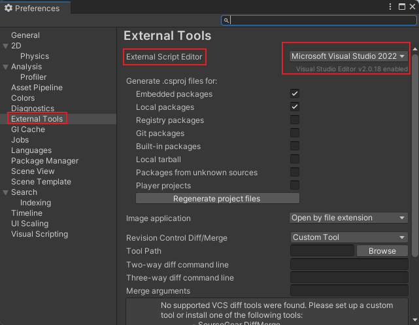Click the Preferences gear icon
Screen dimensions: 419x325
(x=8, y=8)
